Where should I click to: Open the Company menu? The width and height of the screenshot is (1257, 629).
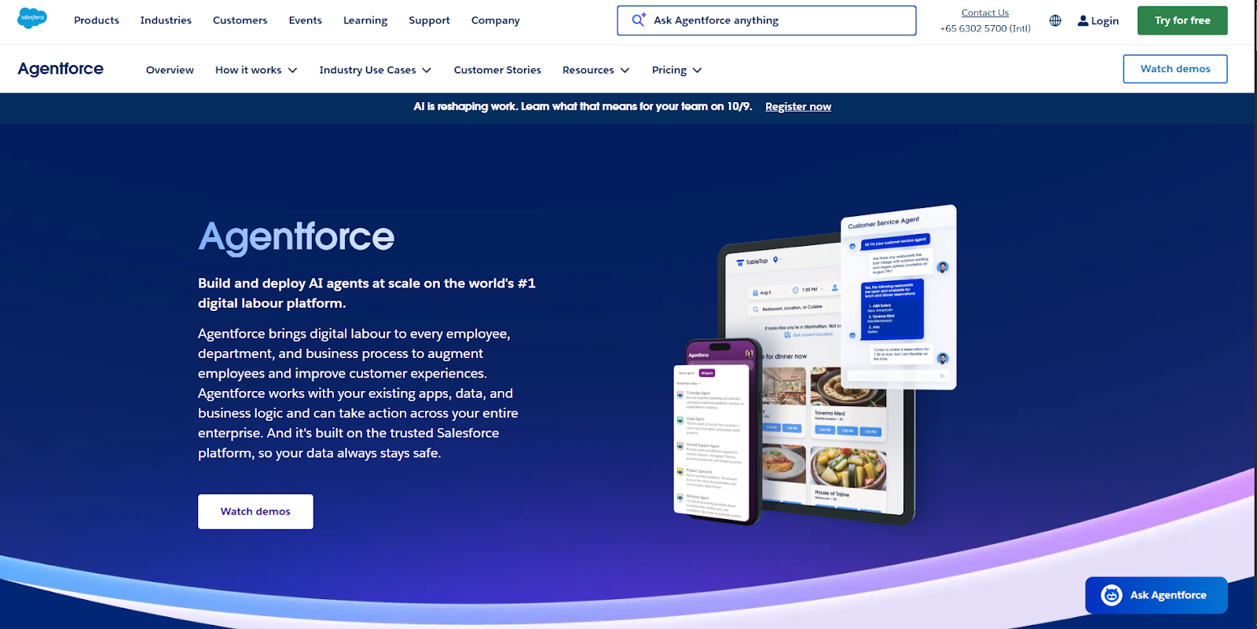[496, 20]
